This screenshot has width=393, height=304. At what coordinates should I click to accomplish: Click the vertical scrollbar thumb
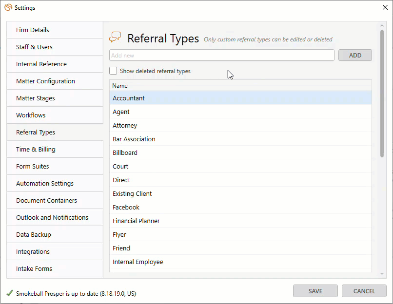382,93
